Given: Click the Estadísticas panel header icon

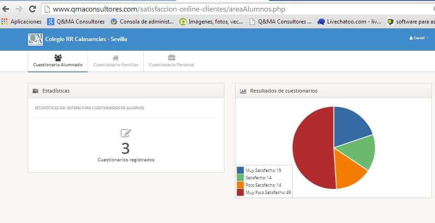Looking at the screenshot, I should (35, 91).
